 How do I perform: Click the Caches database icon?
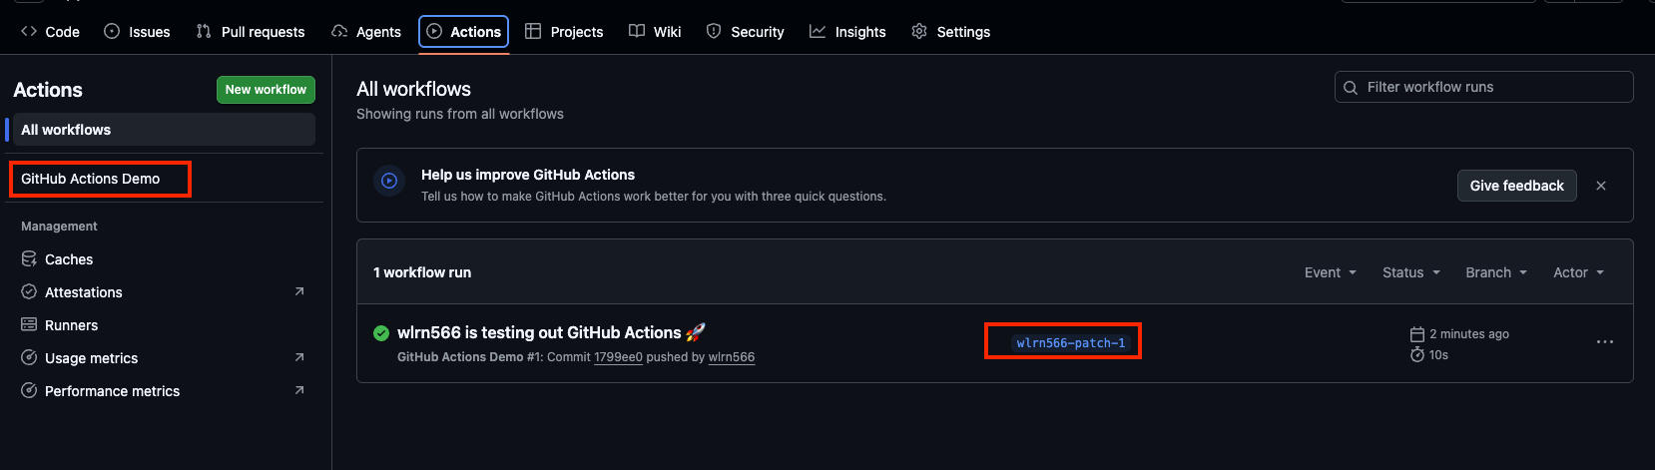pos(29,259)
